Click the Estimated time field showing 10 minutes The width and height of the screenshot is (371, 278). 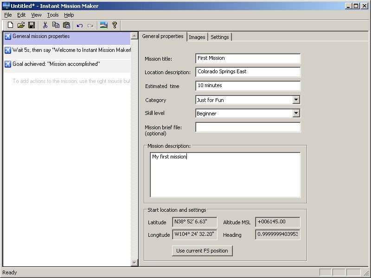(248, 86)
